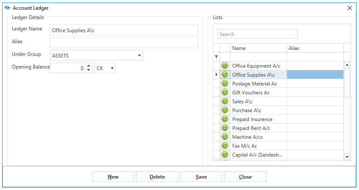
Task: Click green check icon beside Prepaid Insurence
Action: click(x=225, y=119)
